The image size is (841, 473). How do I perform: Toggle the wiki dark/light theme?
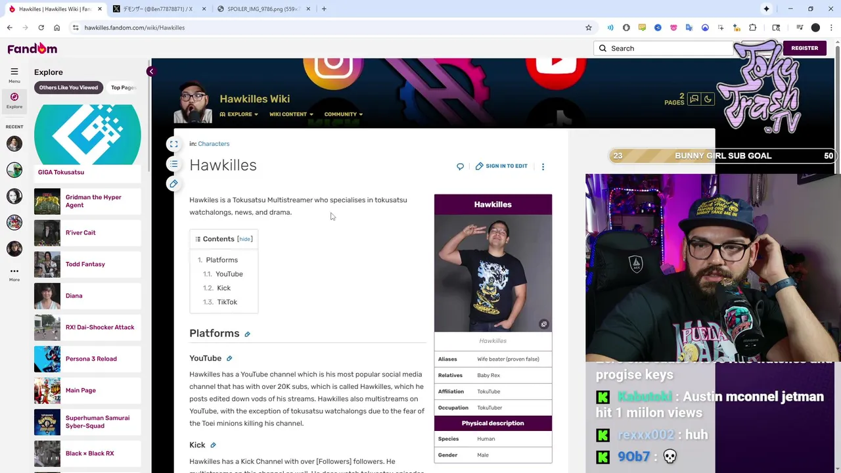(x=708, y=99)
